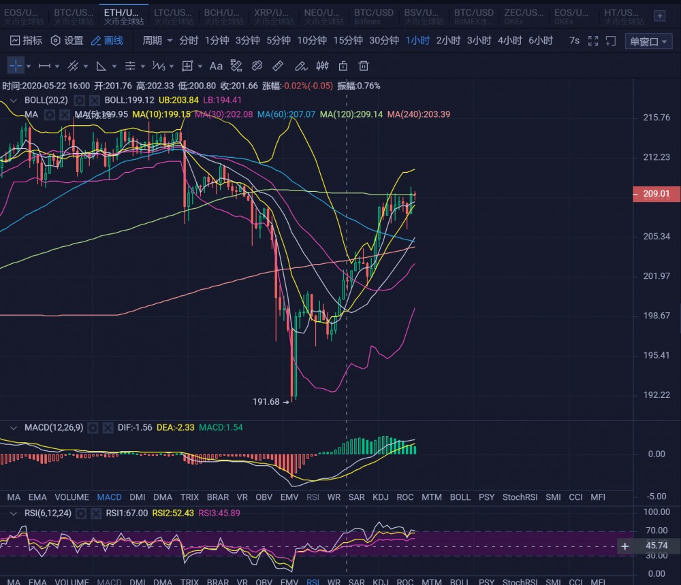The image size is (681, 585).
Task: Open RSI indicator settings gear
Action: point(80,513)
